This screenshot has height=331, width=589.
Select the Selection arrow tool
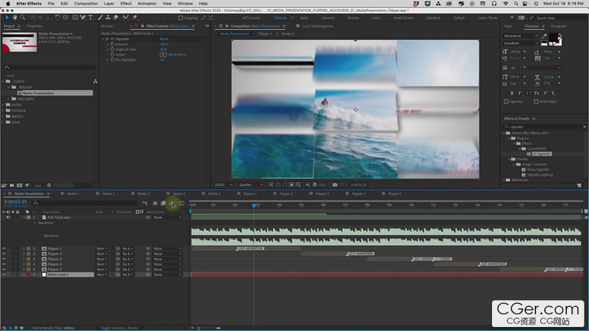(x=7, y=17)
